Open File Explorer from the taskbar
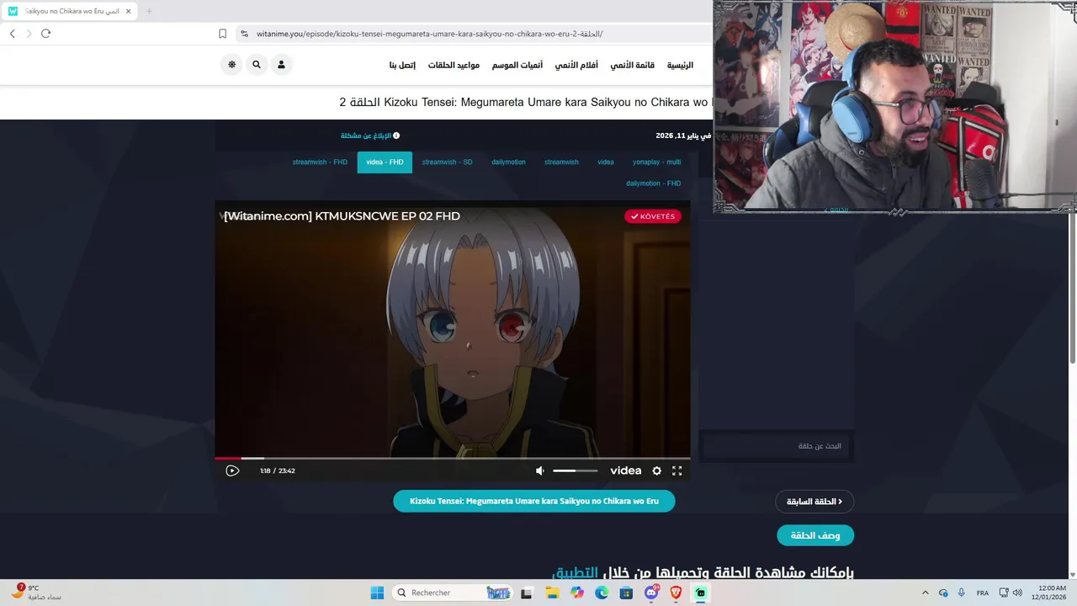The image size is (1077, 606). click(x=553, y=593)
